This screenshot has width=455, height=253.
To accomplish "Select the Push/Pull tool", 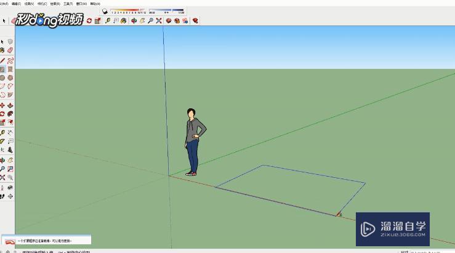I will (x=10, y=105).
